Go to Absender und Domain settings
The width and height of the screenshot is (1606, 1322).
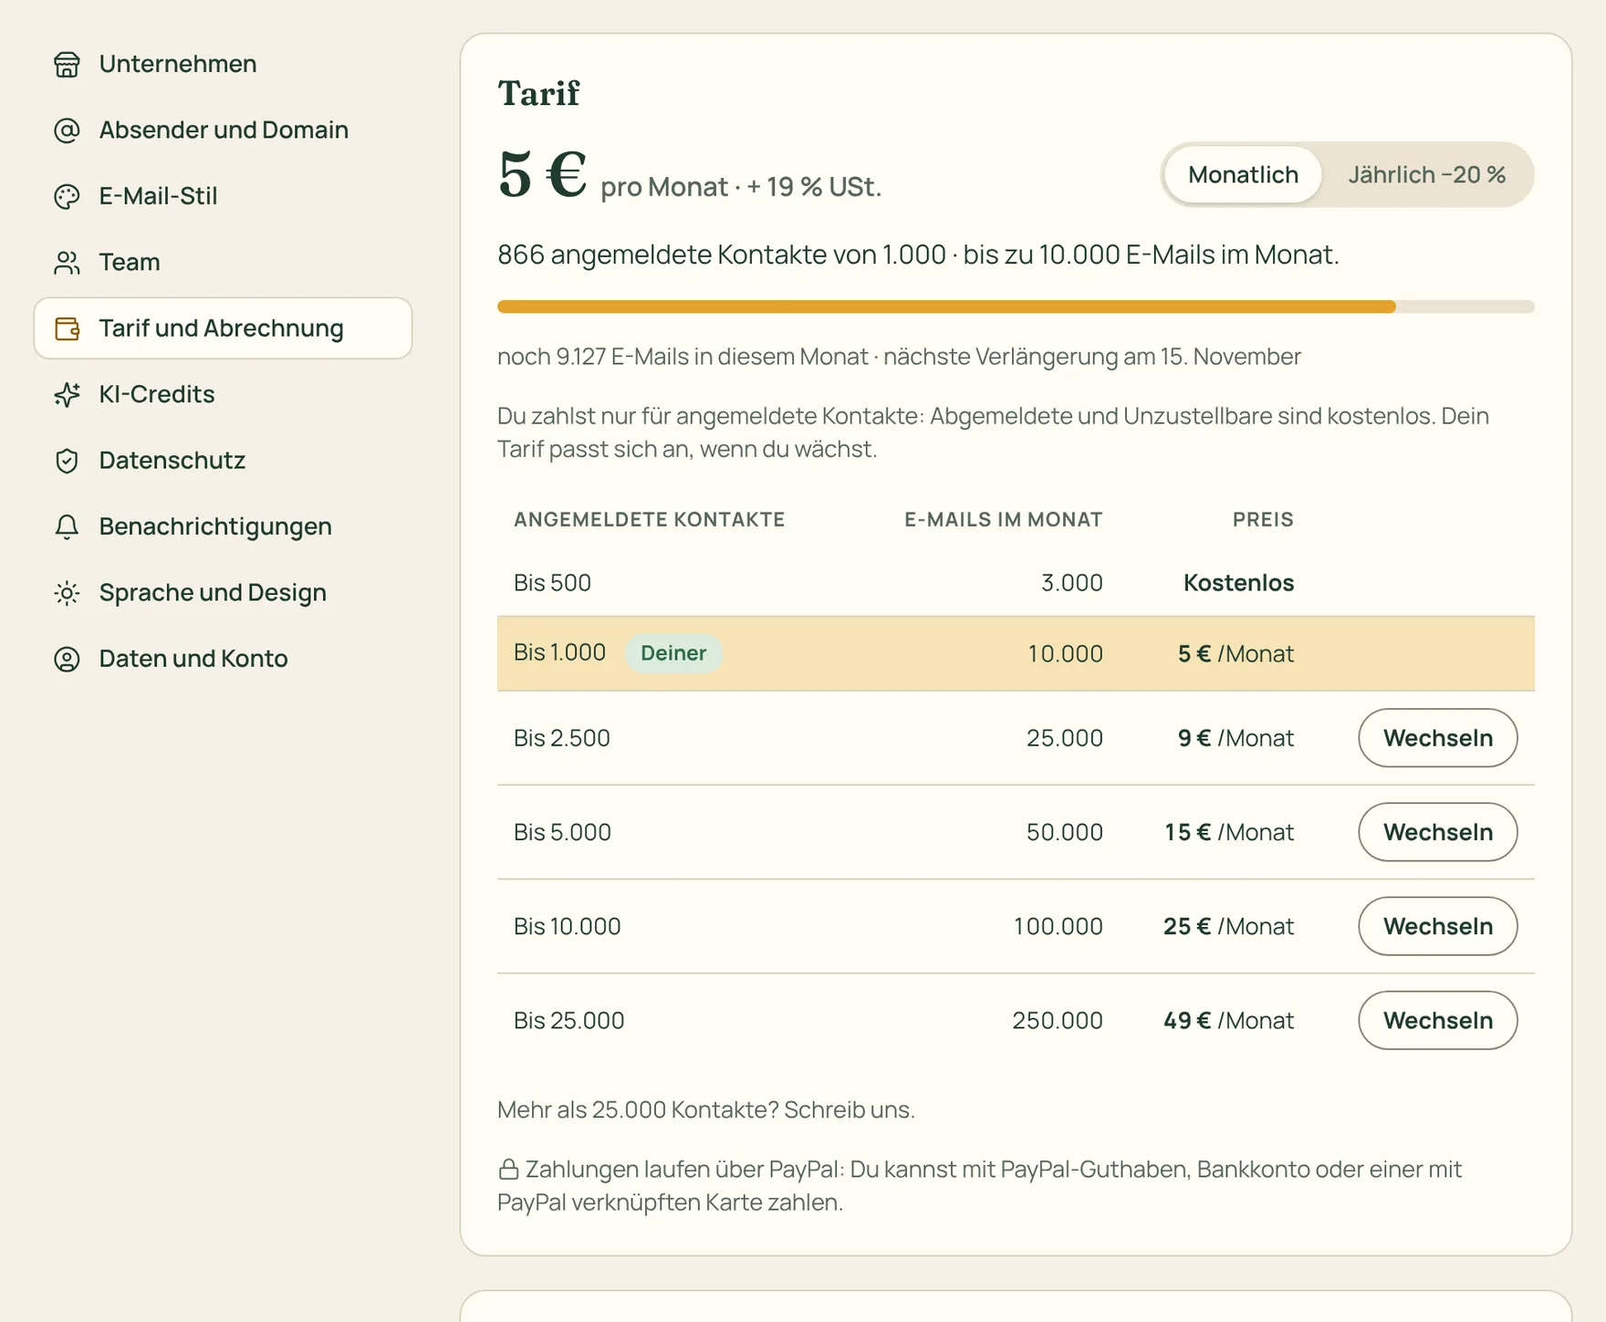point(223,130)
